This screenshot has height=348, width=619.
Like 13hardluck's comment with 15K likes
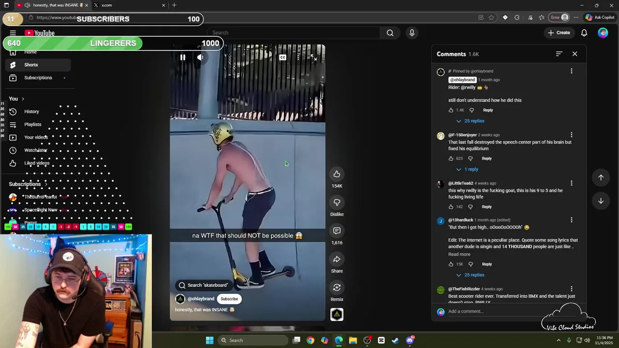(x=451, y=264)
